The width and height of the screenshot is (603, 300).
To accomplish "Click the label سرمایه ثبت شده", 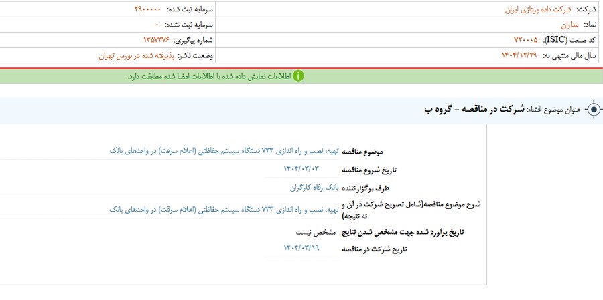I will tap(189, 9).
